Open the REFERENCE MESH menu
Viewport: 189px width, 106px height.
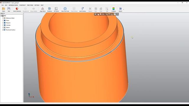coord(13,5)
